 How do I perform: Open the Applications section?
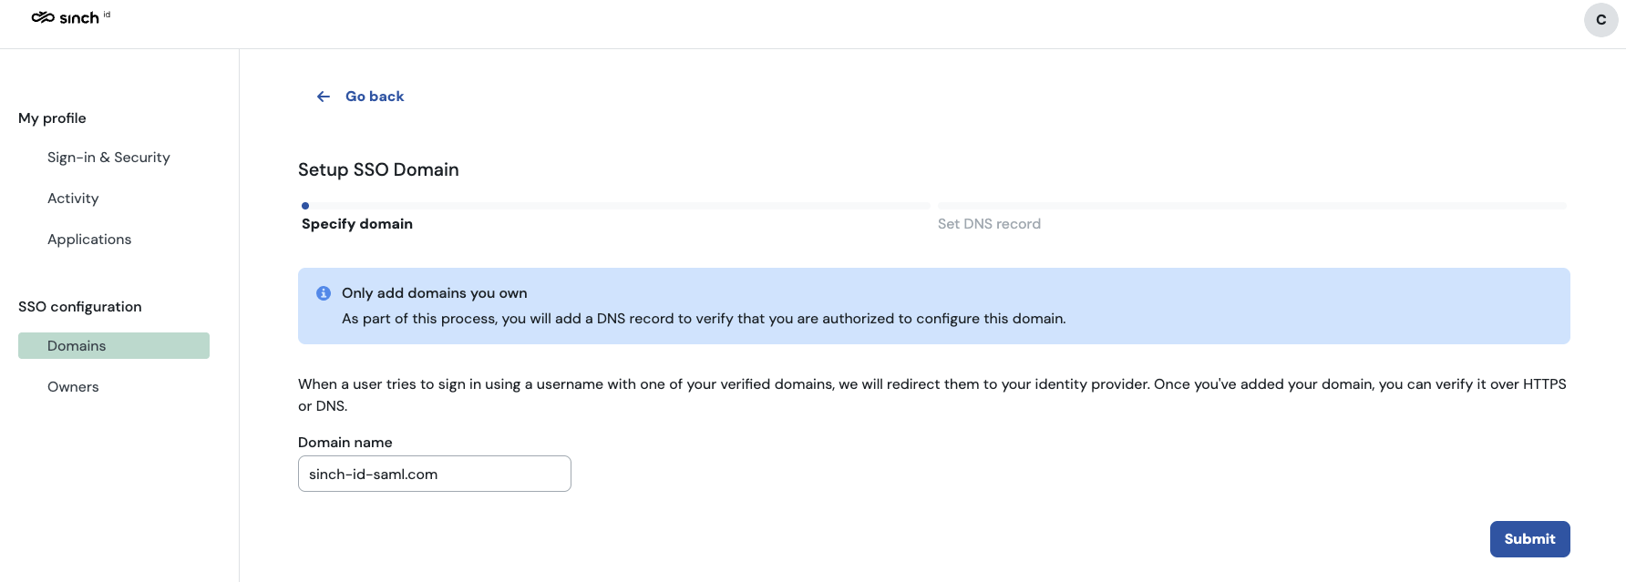pyautogui.click(x=89, y=240)
